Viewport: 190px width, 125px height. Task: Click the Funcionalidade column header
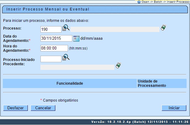pyautogui.click(x=70, y=83)
